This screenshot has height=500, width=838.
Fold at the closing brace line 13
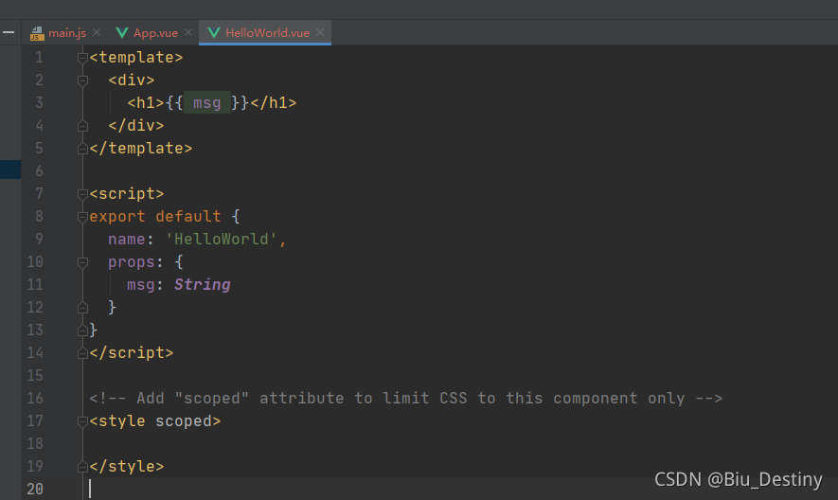(x=82, y=330)
